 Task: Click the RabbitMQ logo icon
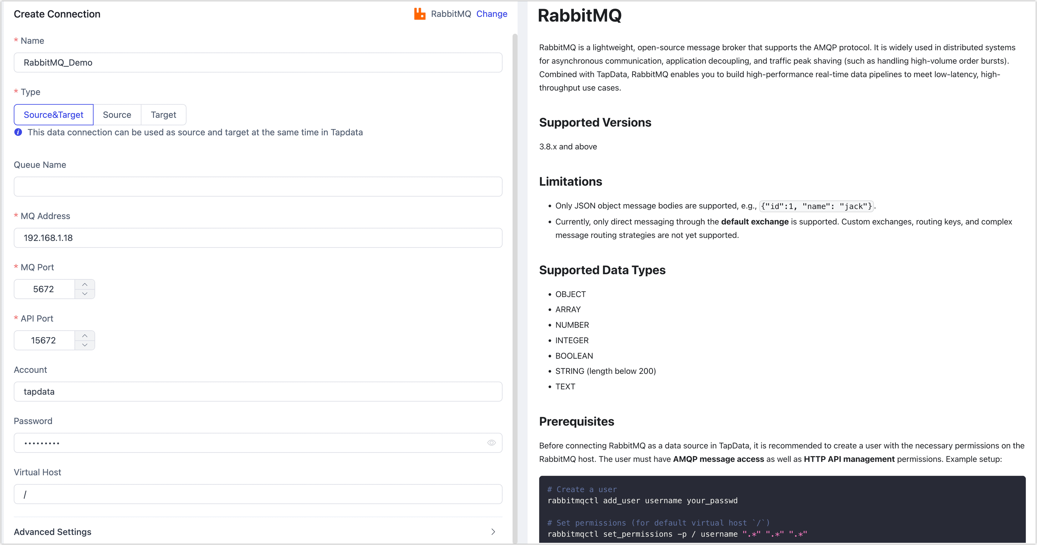[x=420, y=14]
